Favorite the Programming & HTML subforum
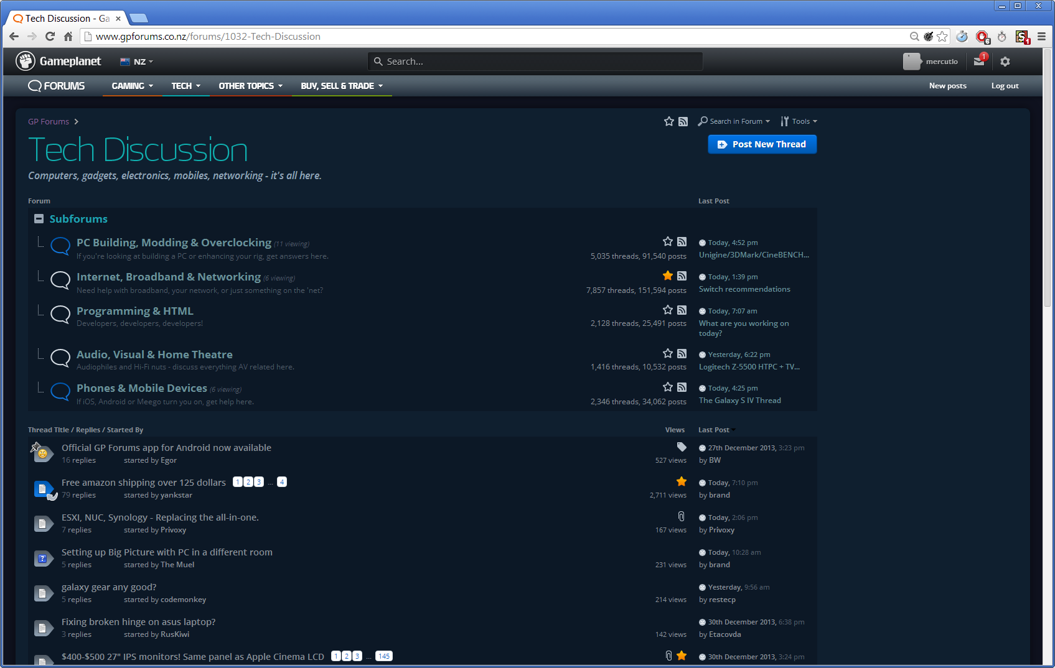 click(667, 309)
